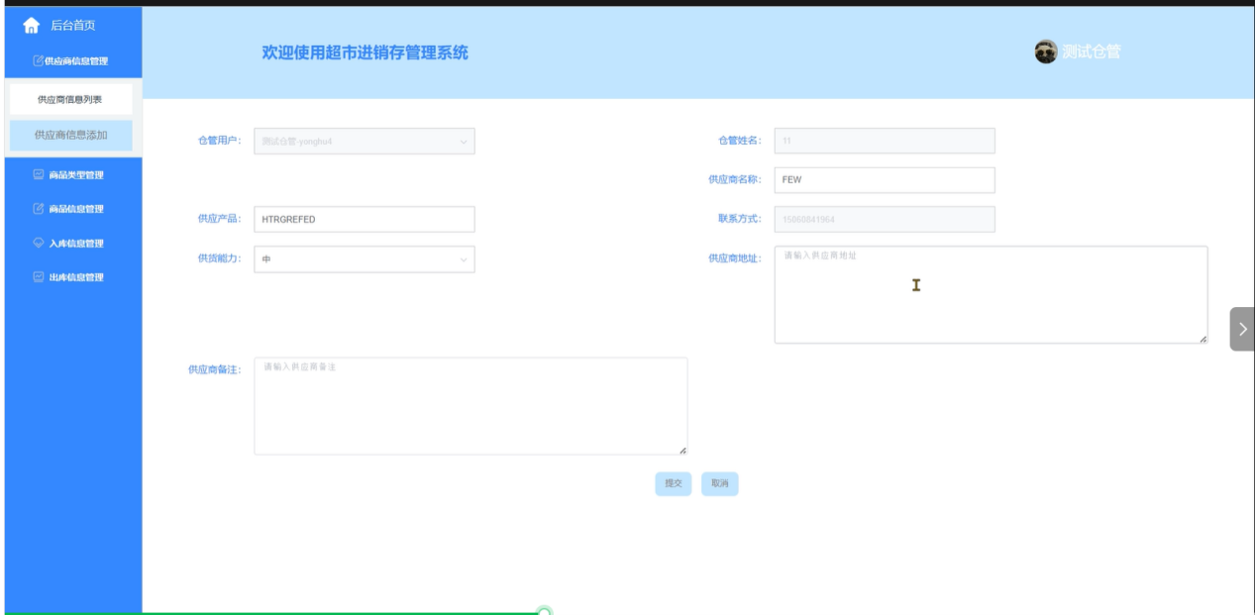Expand the right-edge arrow panel
Image resolution: width=1255 pixels, height=615 pixels.
click(1242, 329)
